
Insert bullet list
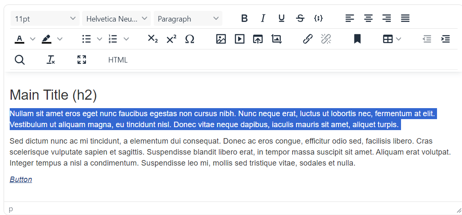point(86,39)
